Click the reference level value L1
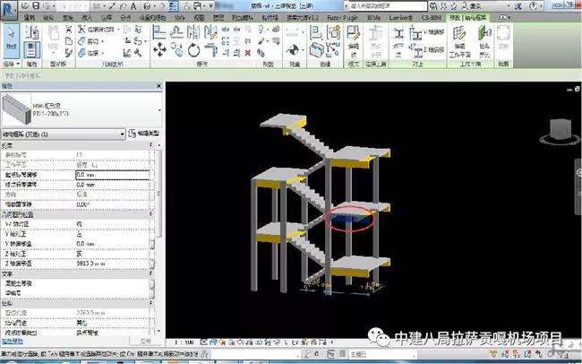582x364 pixels. (x=79, y=154)
